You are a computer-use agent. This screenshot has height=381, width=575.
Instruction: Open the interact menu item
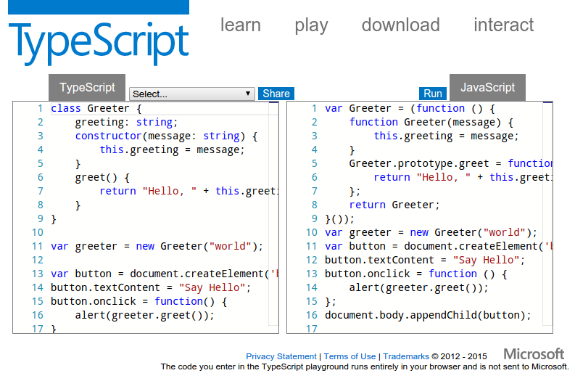click(503, 25)
